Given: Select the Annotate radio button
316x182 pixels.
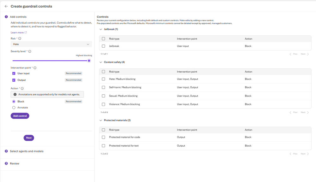Looking at the screenshot, I should (x=14, y=108).
